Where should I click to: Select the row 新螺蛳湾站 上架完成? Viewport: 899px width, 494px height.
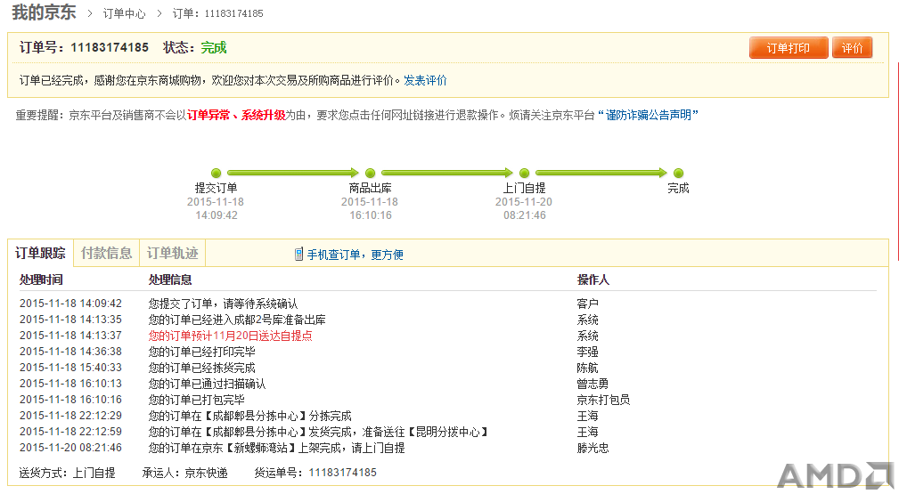[x=447, y=448]
